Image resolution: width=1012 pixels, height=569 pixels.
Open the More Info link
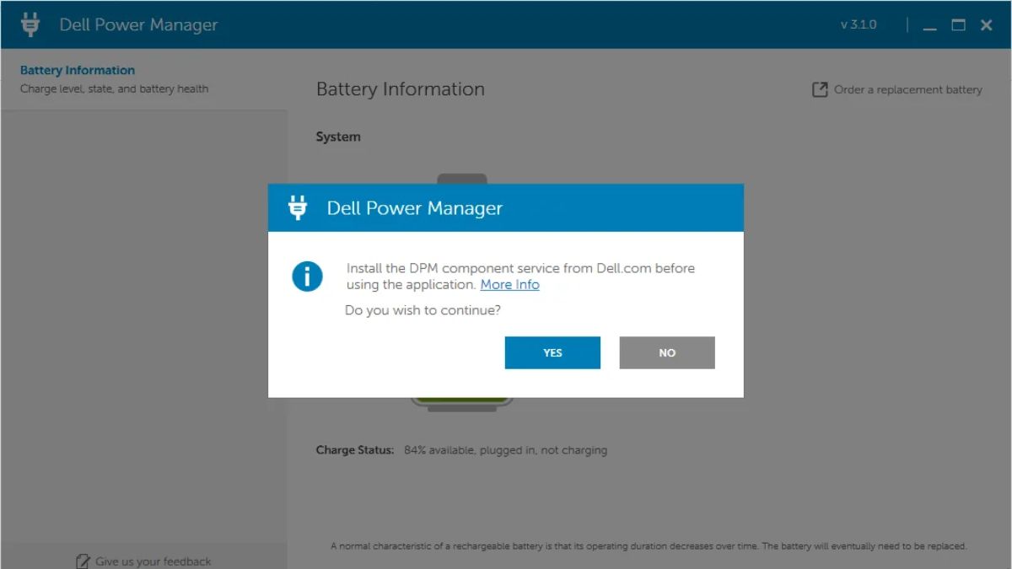(x=509, y=285)
